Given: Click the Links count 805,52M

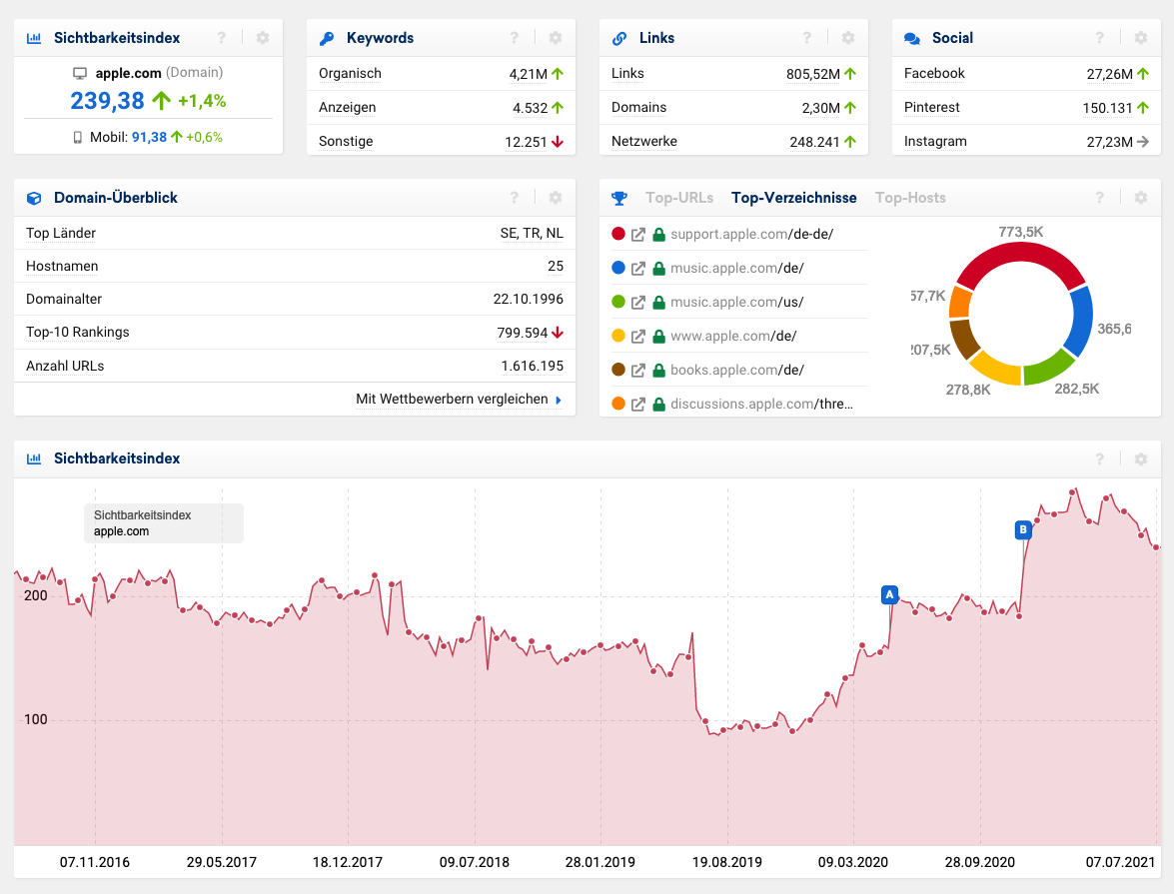Looking at the screenshot, I should (x=813, y=74).
